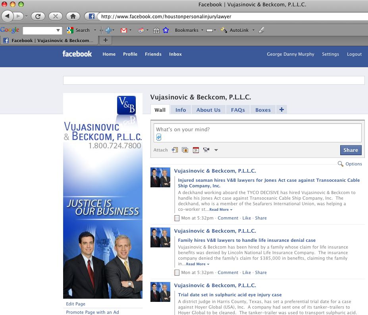368x315 pixels.
Task: Click Promote Page with an Ad
Action: (92, 312)
